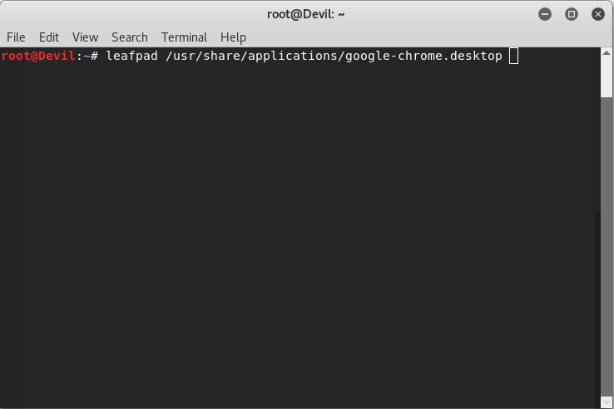Minimize the root@Devil terminal window
The height and width of the screenshot is (409, 614).
(545, 14)
